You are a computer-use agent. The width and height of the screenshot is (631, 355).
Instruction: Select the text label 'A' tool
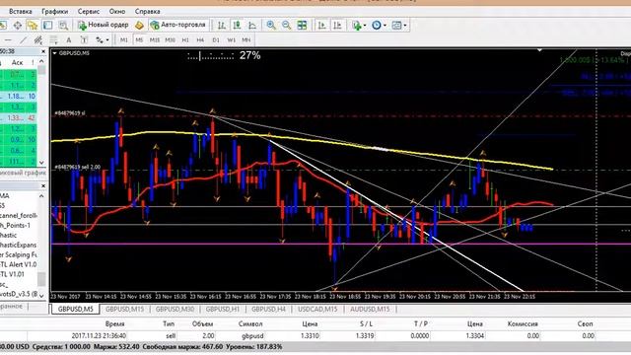coord(69,39)
